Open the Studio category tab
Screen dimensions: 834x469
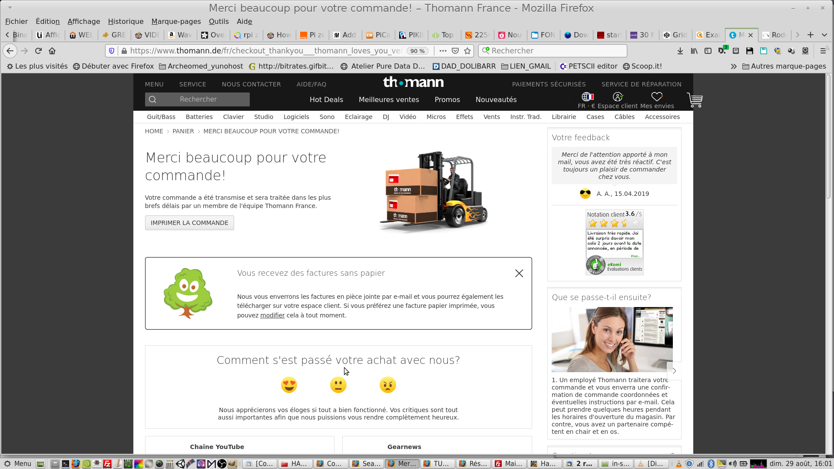(263, 117)
